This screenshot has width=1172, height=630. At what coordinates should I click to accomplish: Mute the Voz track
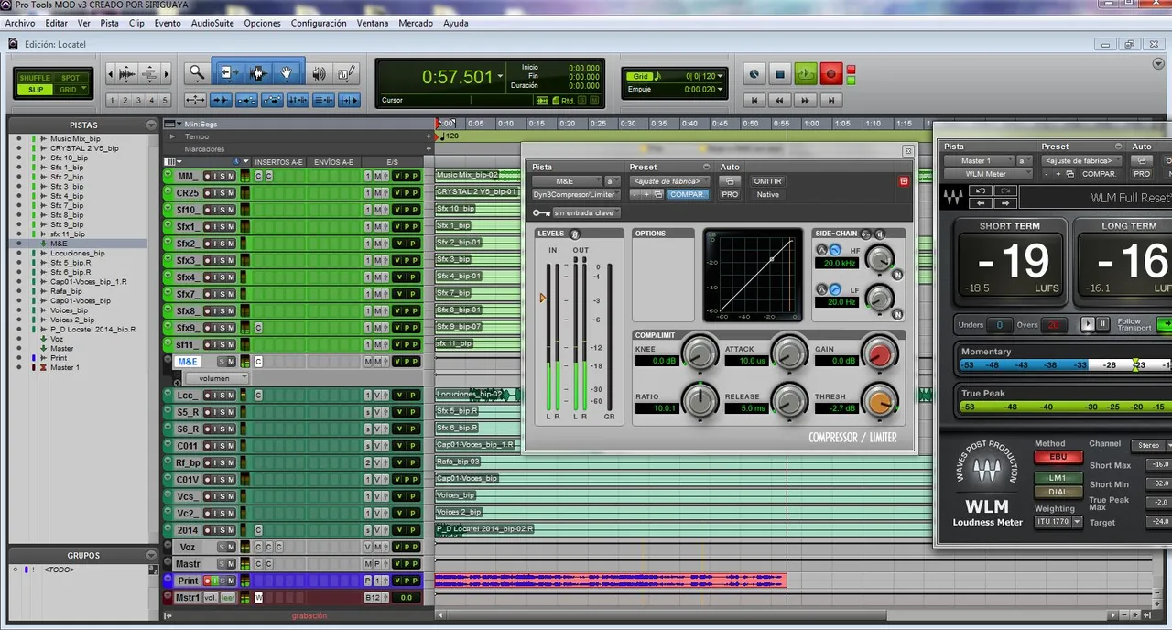pos(231,547)
